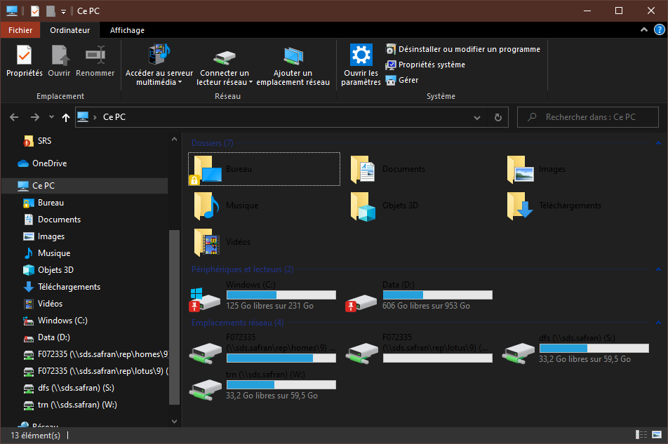Collapse the Emplacements réseau (4) group
Image resolution: width=668 pixels, height=444 pixels.
point(658,323)
